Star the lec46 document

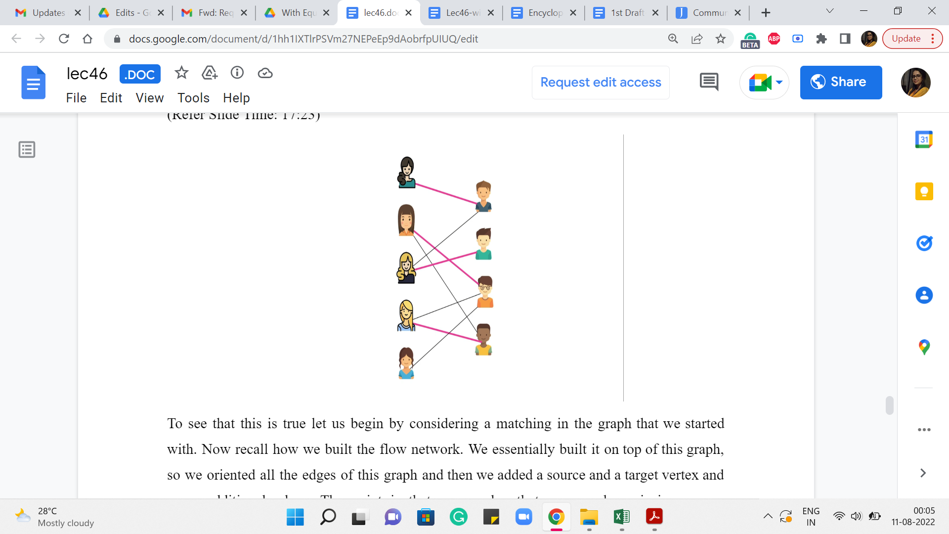coord(181,73)
